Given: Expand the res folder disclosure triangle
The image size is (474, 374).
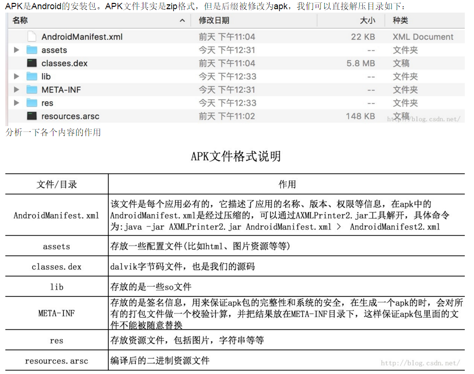Looking at the screenshot, I should point(16,103).
